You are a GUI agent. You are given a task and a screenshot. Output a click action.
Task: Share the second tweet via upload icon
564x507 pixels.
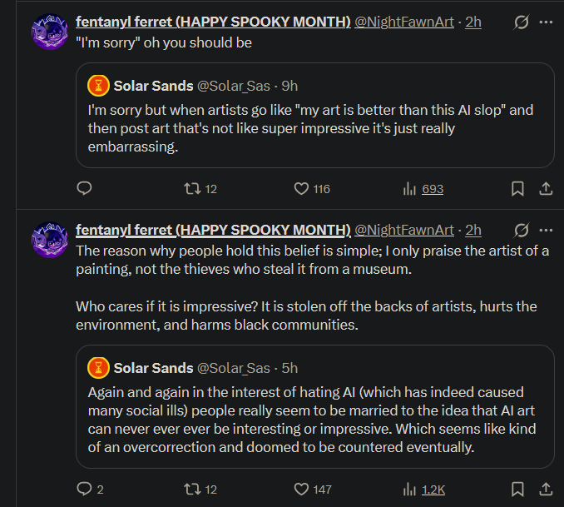546,490
